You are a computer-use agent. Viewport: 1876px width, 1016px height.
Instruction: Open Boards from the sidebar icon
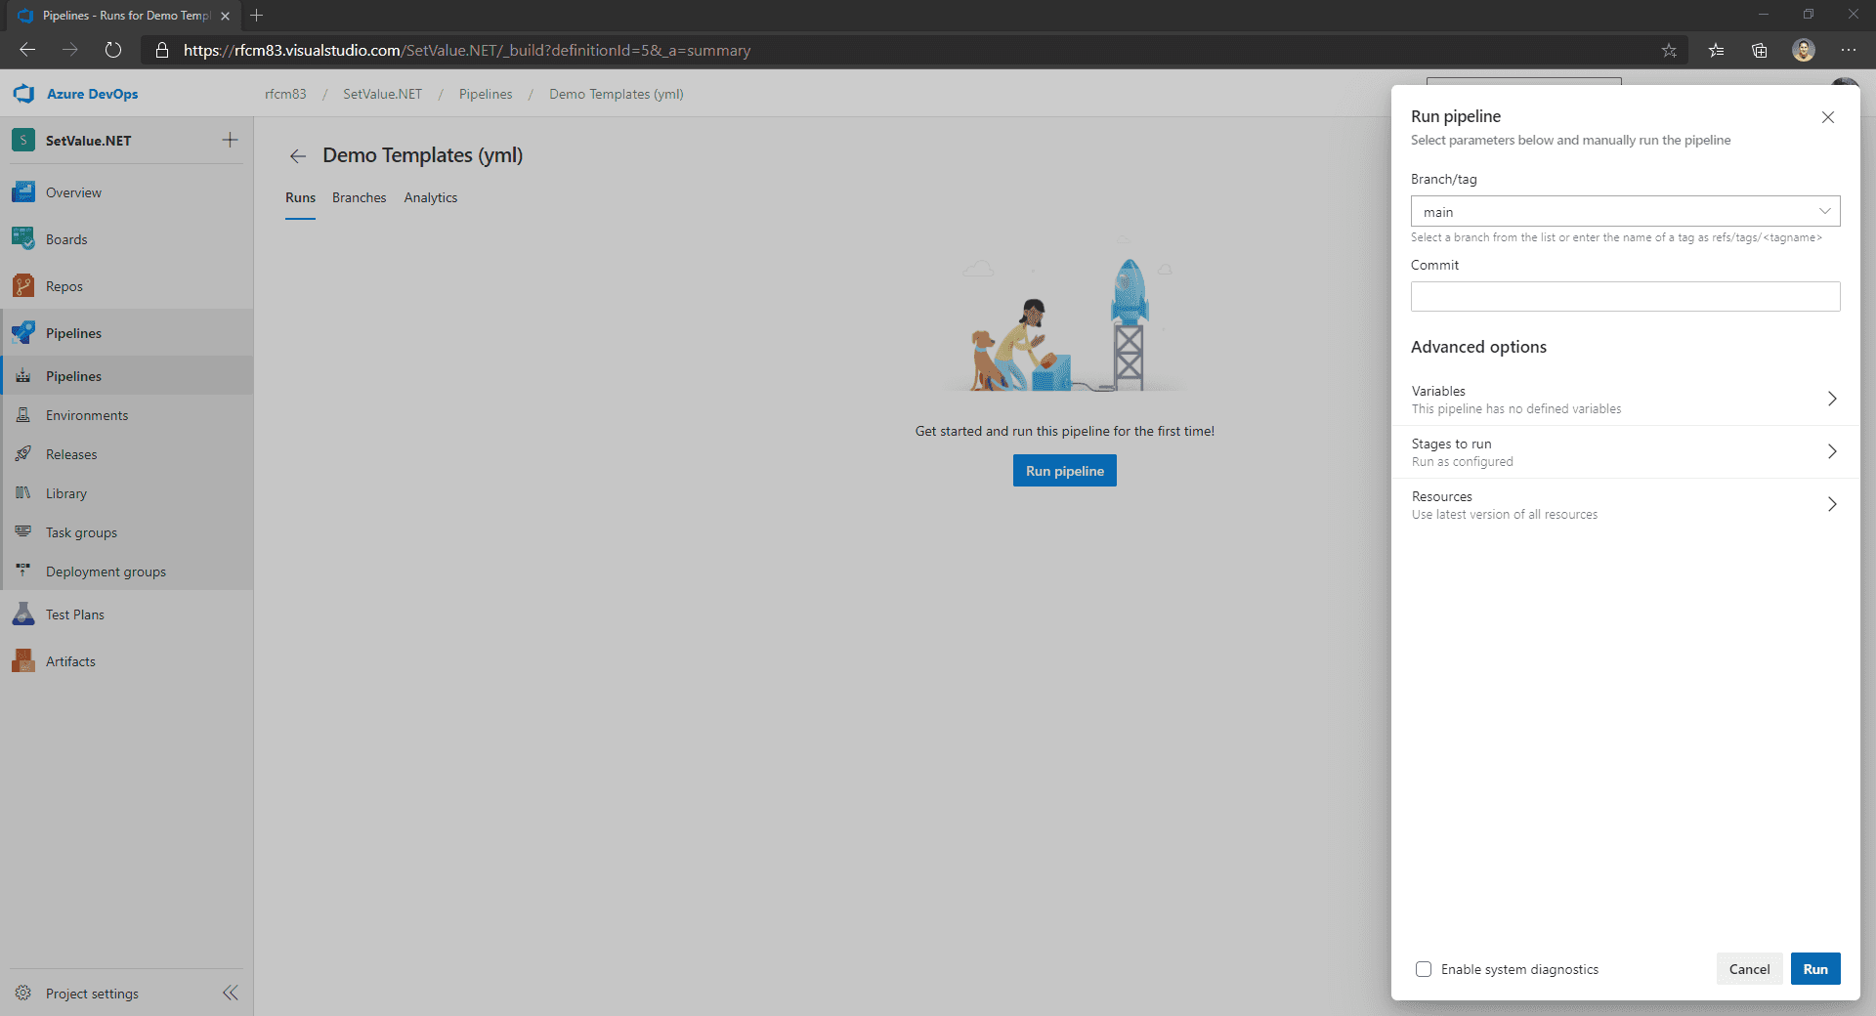(x=23, y=239)
